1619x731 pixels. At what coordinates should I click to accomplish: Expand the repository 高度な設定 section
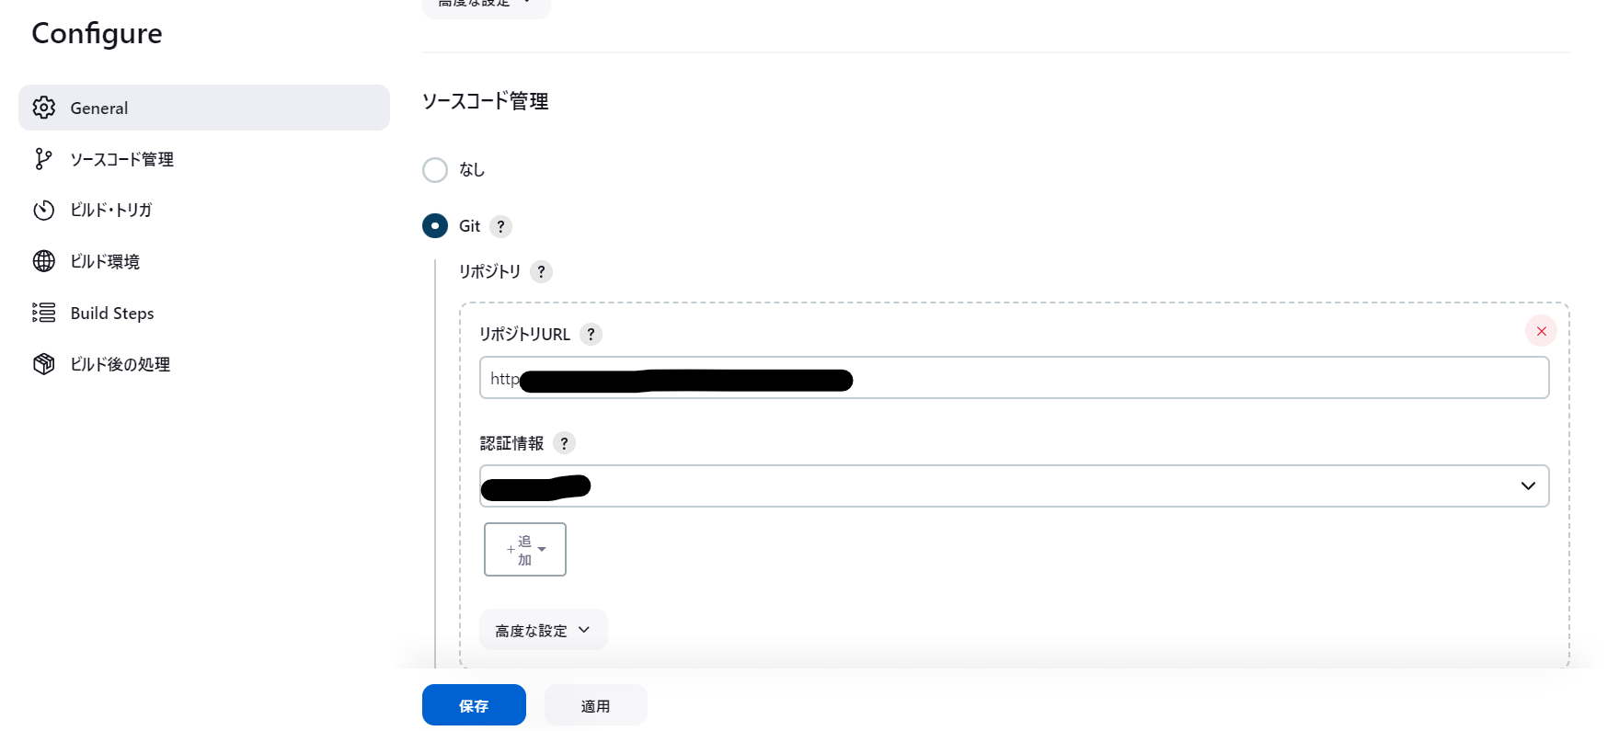(543, 630)
